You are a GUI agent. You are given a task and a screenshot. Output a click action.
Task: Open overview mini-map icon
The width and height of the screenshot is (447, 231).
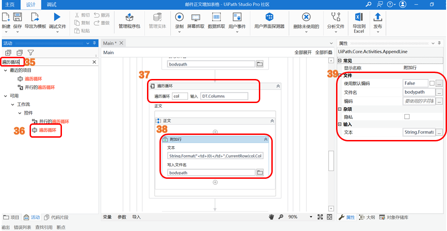coord(329,217)
